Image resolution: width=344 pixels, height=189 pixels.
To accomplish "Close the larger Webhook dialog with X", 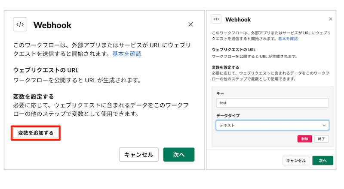I will pos(190,24).
